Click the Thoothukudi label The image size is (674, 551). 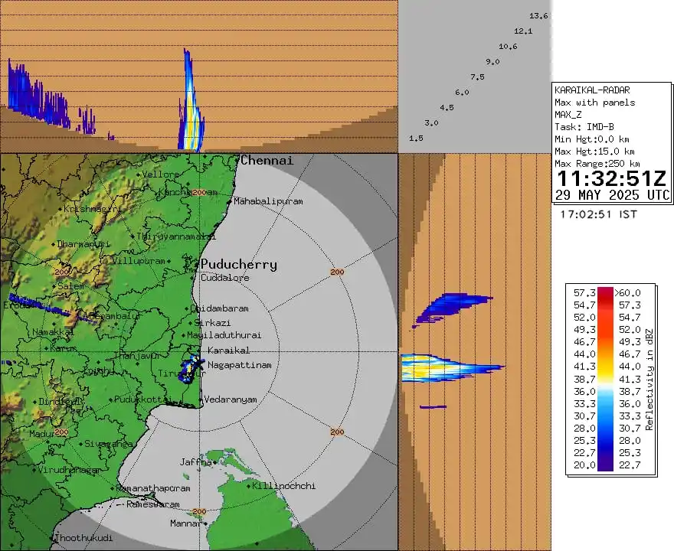point(84,538)
